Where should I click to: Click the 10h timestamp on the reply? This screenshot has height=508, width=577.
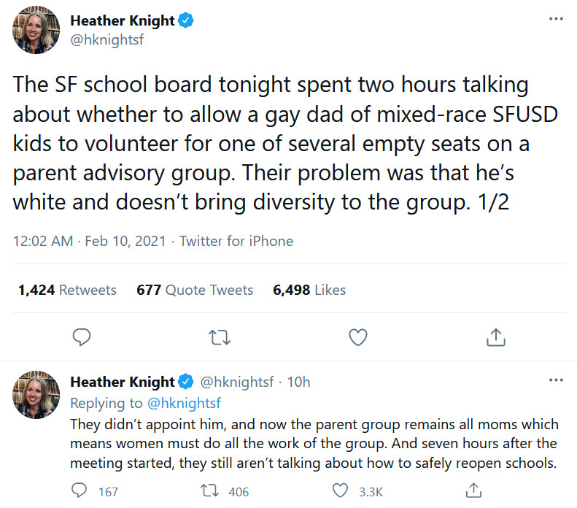tap(299, 382)
